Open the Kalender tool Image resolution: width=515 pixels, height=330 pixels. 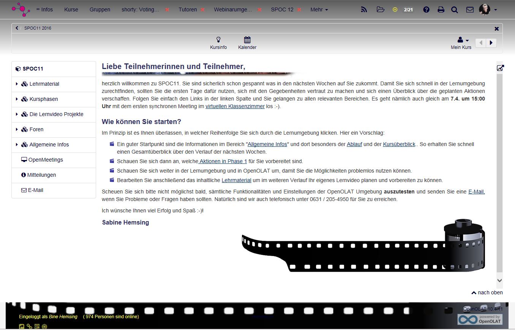(x=247, y=43)
